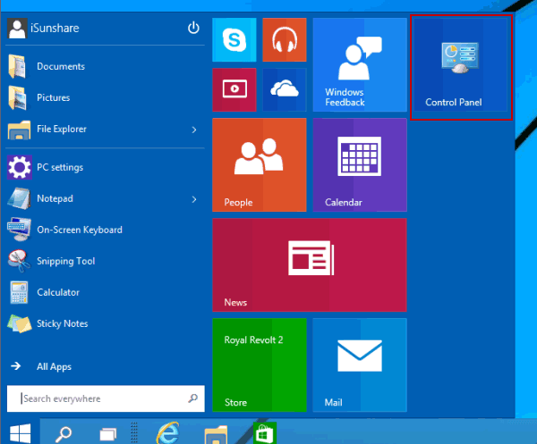The width and height of the screenshot is (537, 444).
Task: Launch On-Screen Keyboard
Action: coord(103,230)
